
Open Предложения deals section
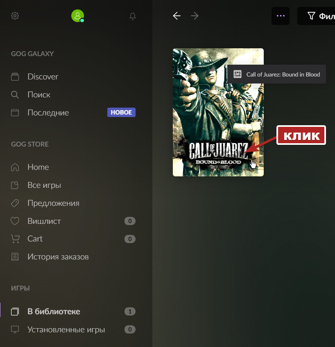[53, 203]
